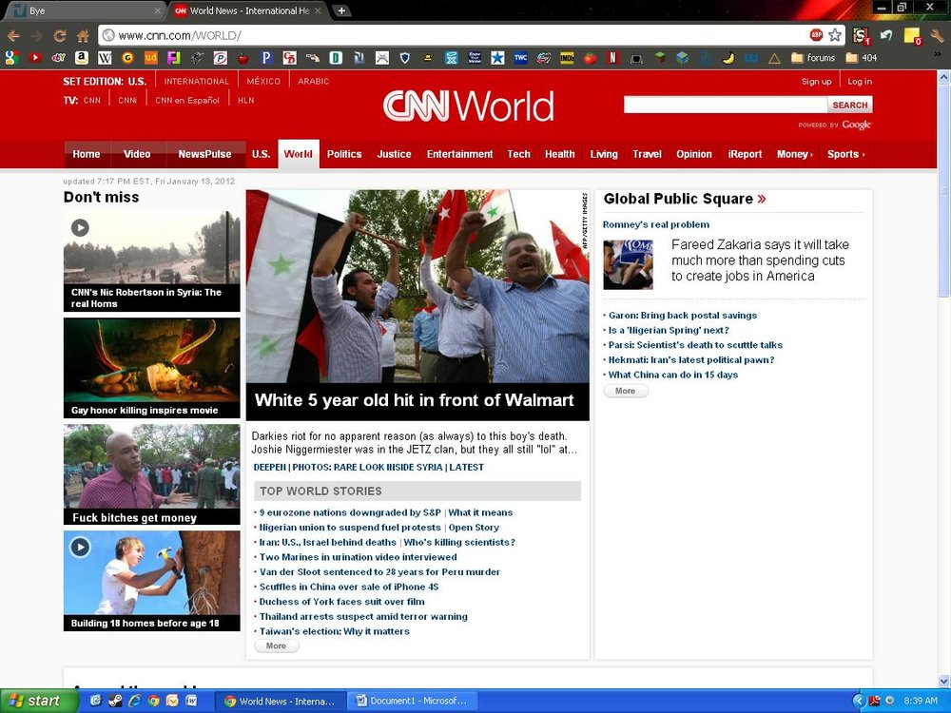
Task: Open 'PHOTOS: RARE LOOK INSIDE SYRIA' link
Action: coord(368,468)
